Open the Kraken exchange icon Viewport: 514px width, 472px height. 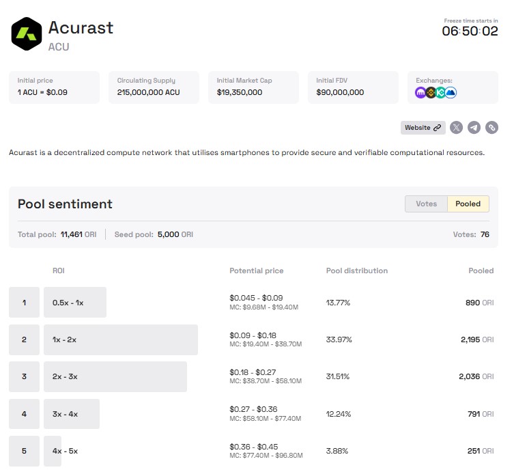(420, 93)
